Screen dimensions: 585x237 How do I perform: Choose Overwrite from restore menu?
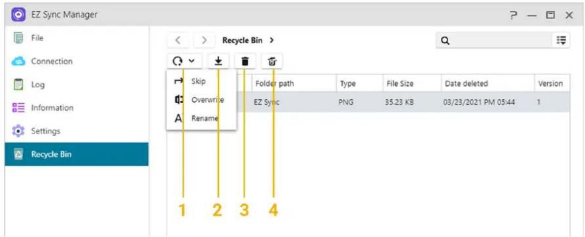pos(207,100)
